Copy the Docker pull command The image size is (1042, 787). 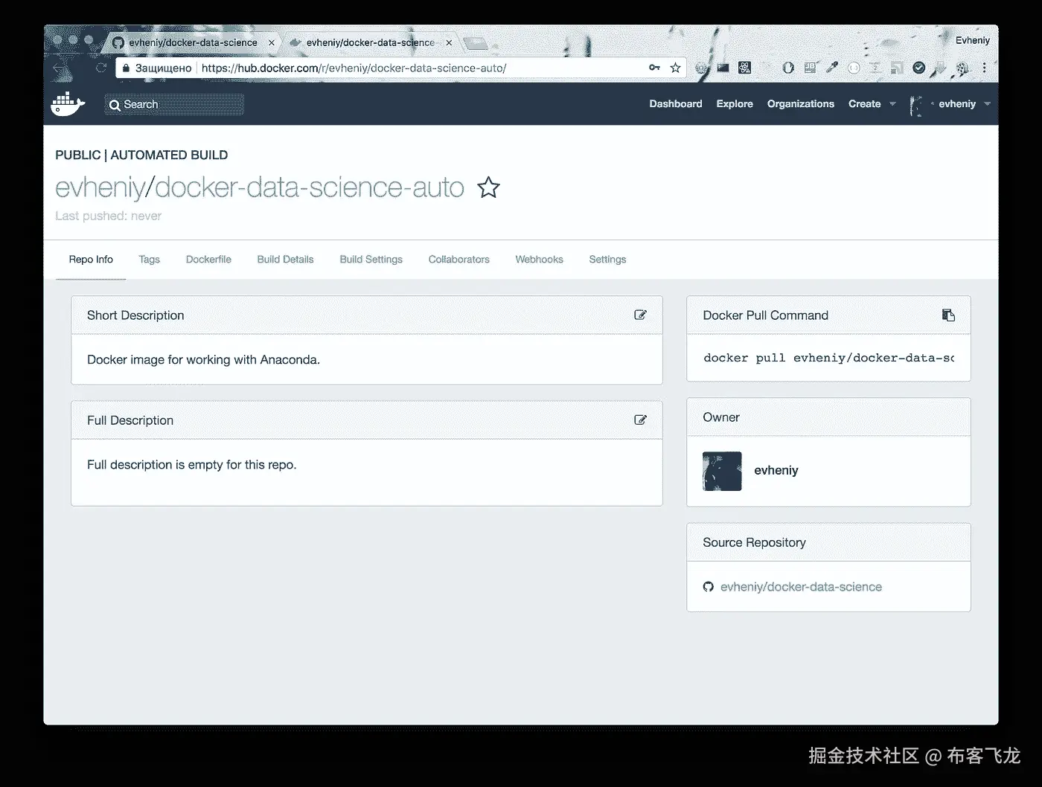(x=948, y=315)
